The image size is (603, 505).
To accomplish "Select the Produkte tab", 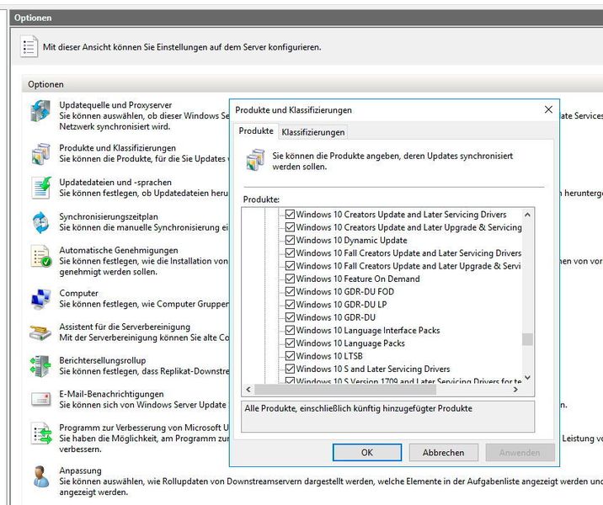I will [256, 131].
